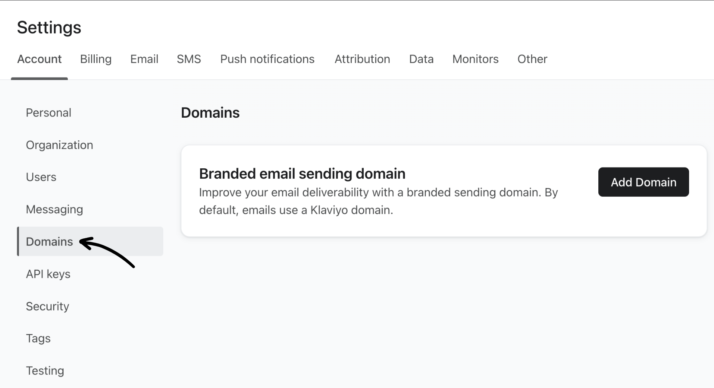714x388 pixels.
Task: Open the Tags settings section
Action: (x=38, y=338)
